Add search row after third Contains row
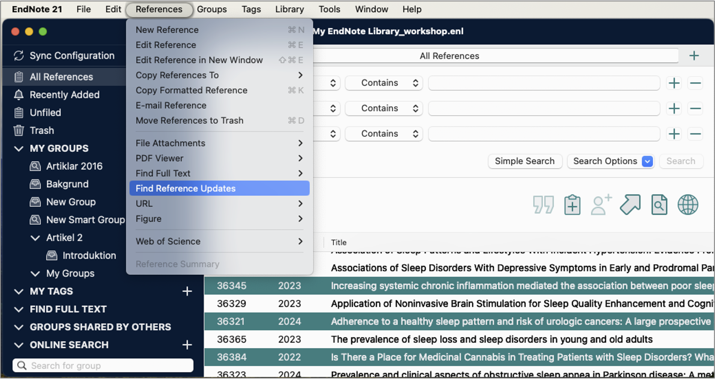 (x=674, y=134)
